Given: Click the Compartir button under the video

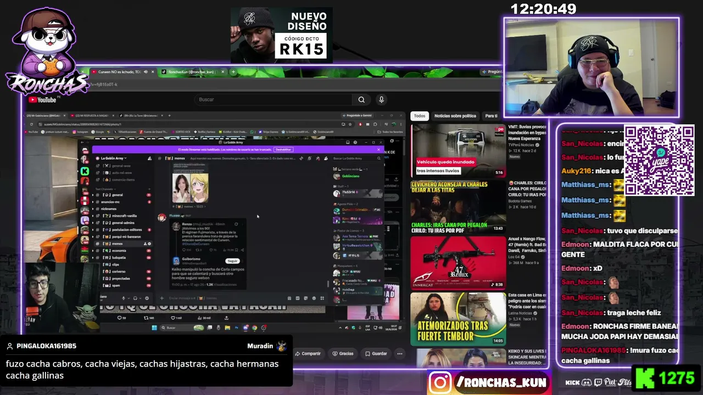Looking at the screenshot, I should (x=308, y=353).
